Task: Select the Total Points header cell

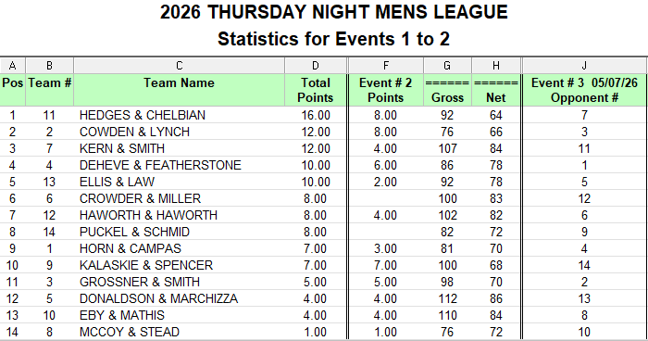Action: [x=316, y=90]
